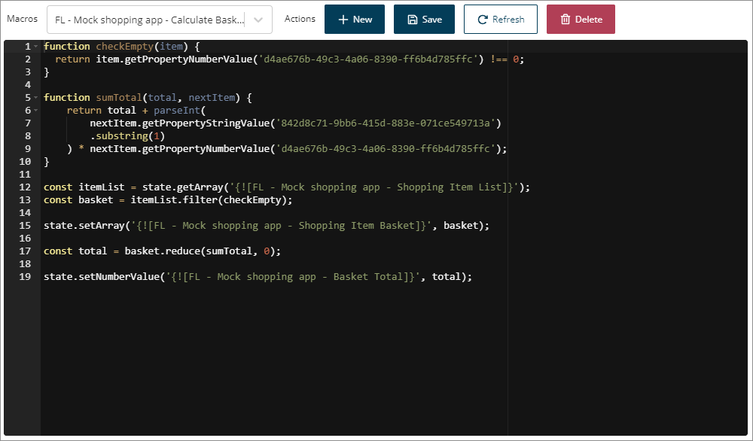
Task: Click the Basket Total string on line 19
Action: (x=290, y=277)
